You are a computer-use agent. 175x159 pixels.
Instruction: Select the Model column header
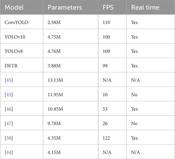[x=22, y=7]
